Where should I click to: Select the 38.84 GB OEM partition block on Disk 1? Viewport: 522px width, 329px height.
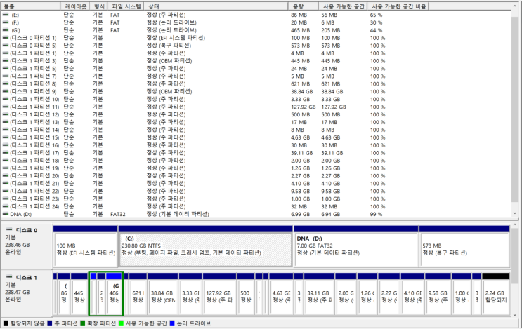(163, 293)
